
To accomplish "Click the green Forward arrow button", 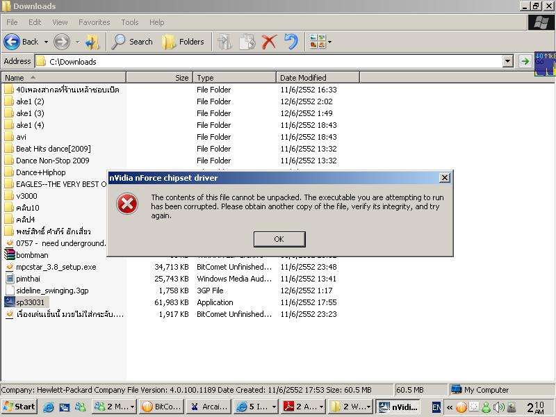I will tap(62, 42).
